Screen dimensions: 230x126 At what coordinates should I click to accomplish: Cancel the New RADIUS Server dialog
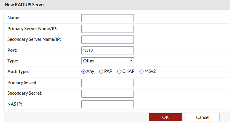tap(202, 117)
